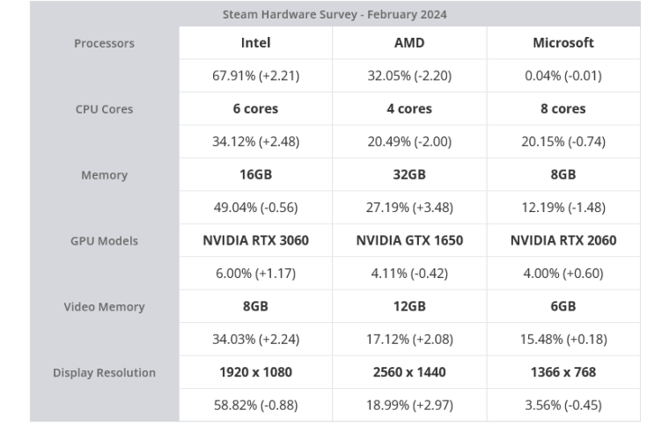Click the NVIDIA RTX 2060 cell
This screenshot has height=425, width=669.
click(563, 240)
